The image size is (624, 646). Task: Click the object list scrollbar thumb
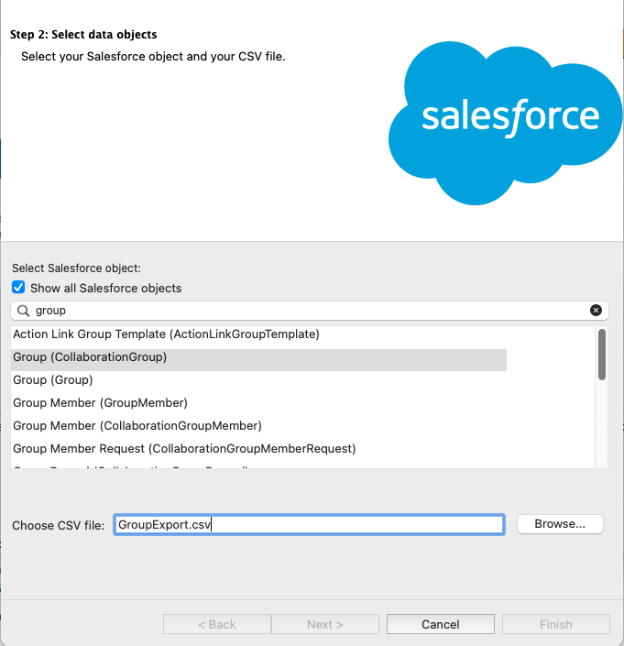click(x=602, y=355)
